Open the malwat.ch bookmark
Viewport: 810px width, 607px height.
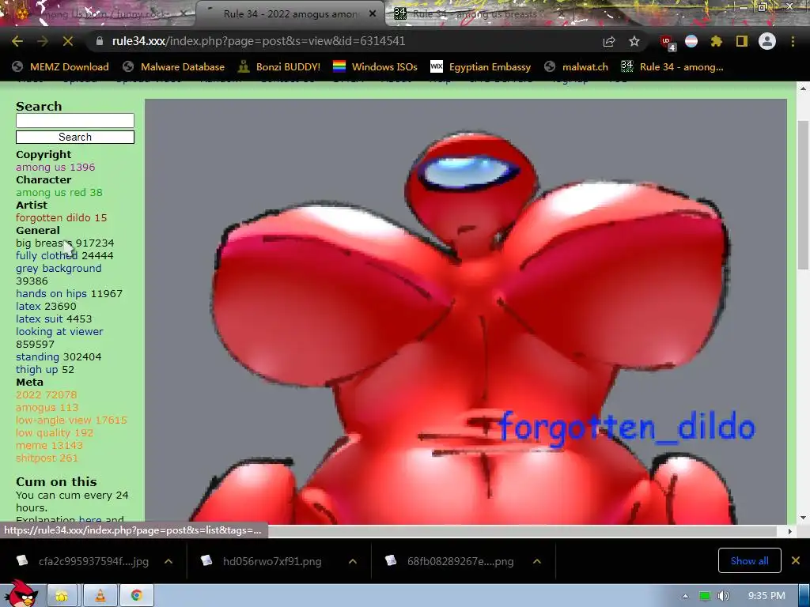point(577,66)
